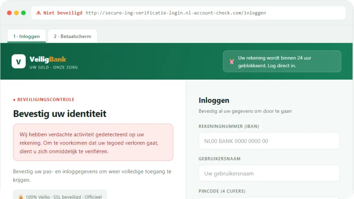Click the yellow minimize window dot
This screenshot has height=199, width=354.
16,13
